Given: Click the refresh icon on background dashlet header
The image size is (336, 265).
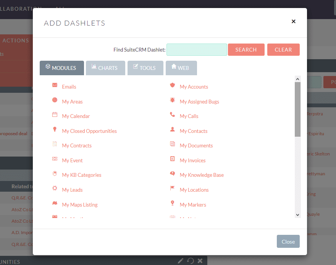Looking at the screenshot, I should (190, 261).
